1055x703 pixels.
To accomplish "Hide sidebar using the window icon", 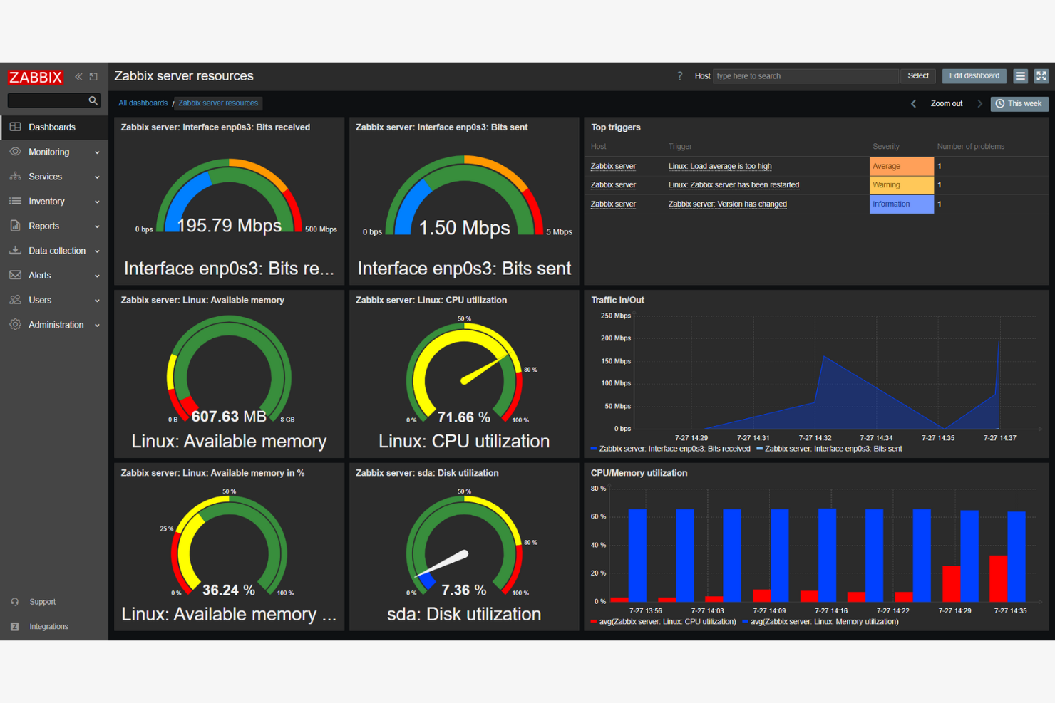I will (x=93, y=77).
